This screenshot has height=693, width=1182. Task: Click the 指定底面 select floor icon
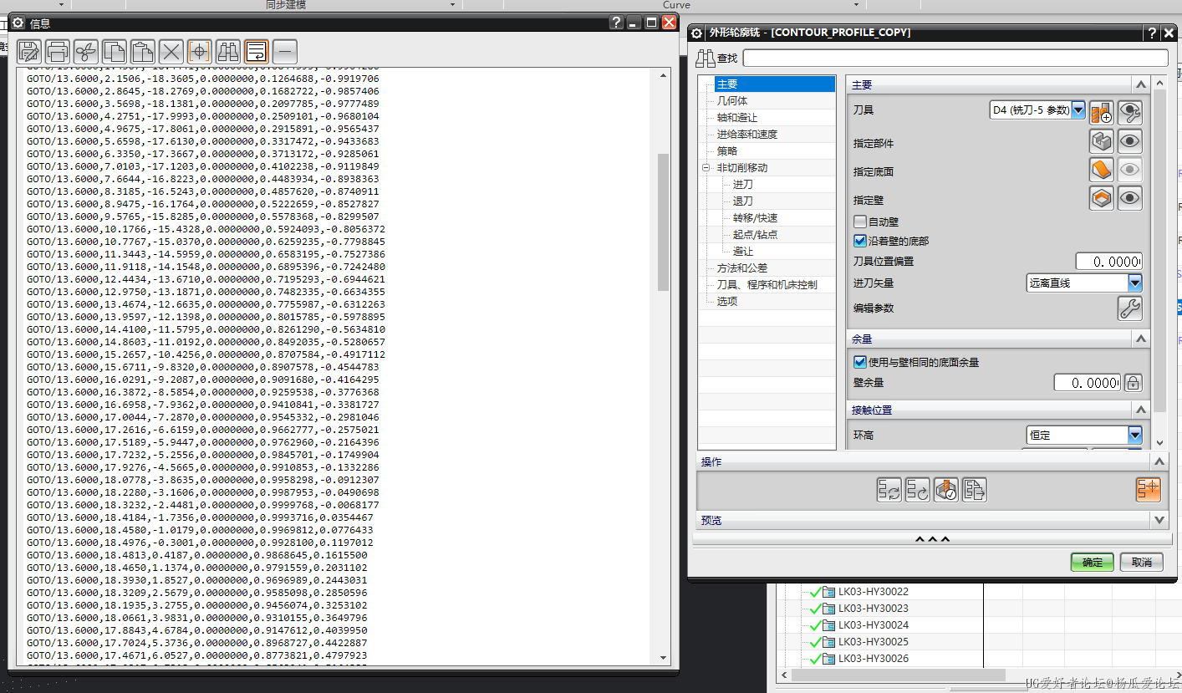click(1101, 170)
